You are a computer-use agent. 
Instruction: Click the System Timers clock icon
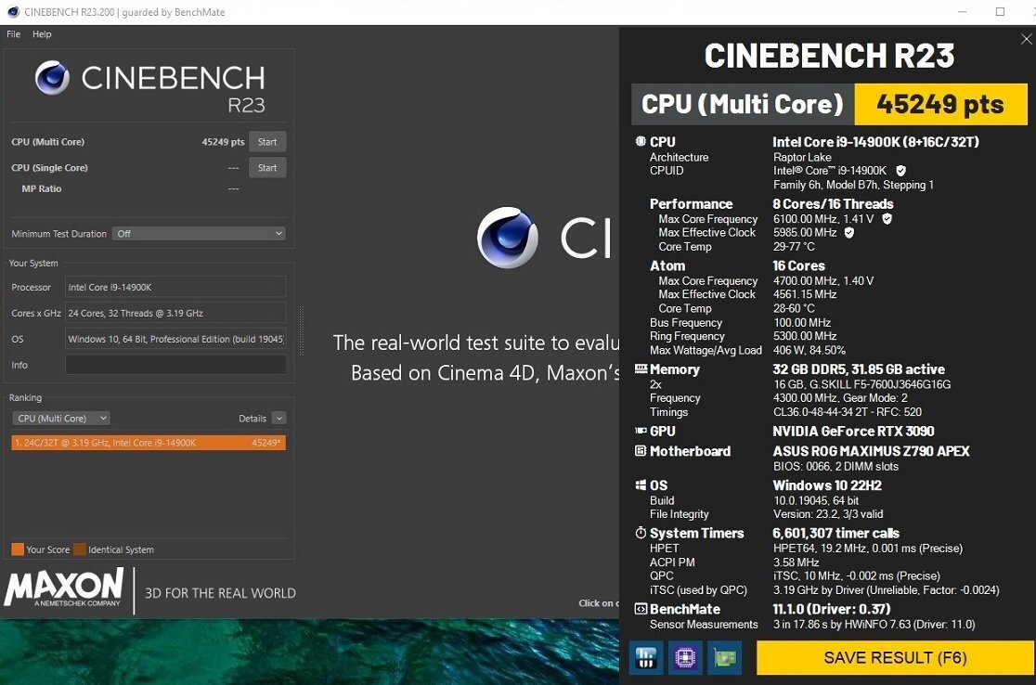tap(641, 533)
